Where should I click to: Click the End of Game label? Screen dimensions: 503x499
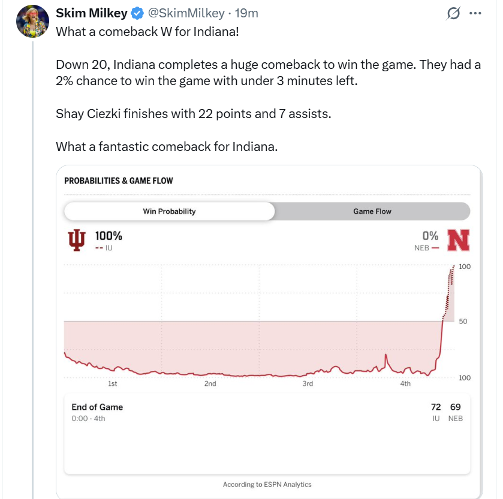[97, 407]
